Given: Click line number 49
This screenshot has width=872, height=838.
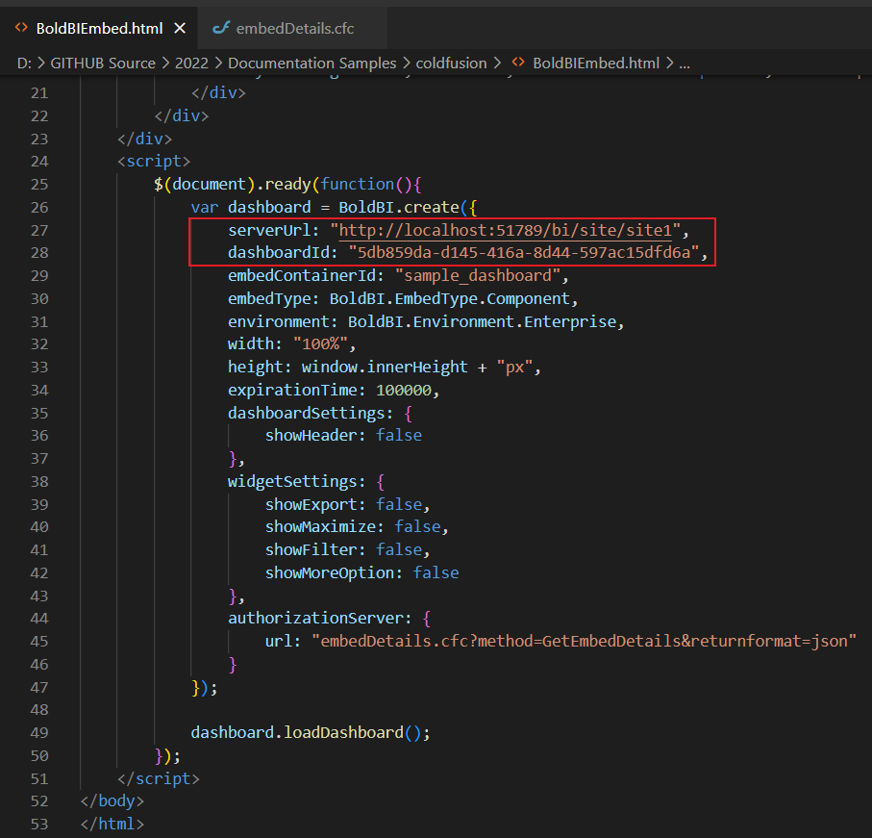Looking at the screenshot, I should tap(39, 732).
